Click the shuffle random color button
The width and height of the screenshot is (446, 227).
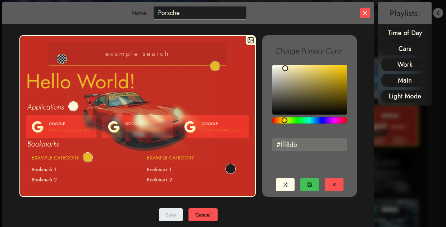click(x=285, y=185)
